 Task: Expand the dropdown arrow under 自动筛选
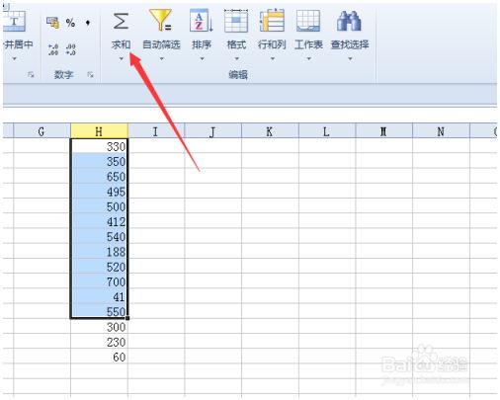coord(161,58)
